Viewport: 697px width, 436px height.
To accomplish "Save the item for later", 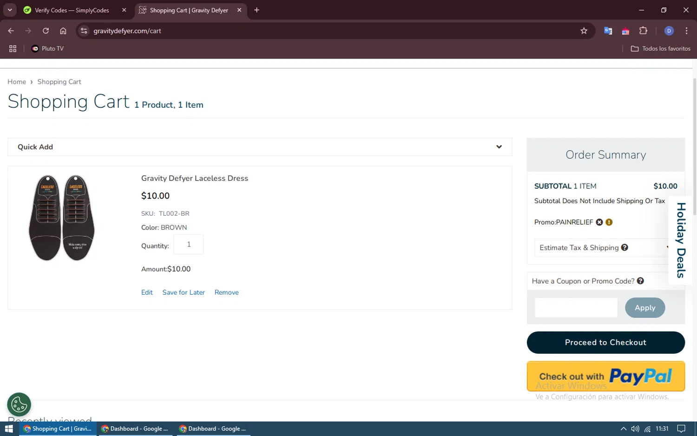I will pyautogui.click(x=184, y=292).
